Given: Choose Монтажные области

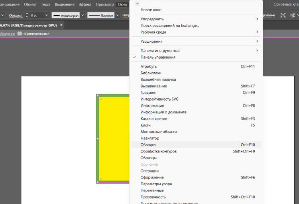Looking at the screenshot, I should [196, 132].
